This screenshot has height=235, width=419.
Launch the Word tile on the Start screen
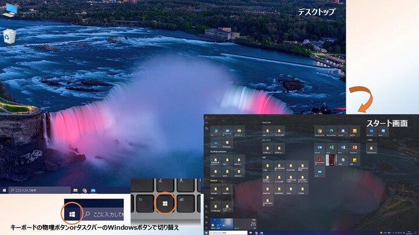click(x=343, y=148)
